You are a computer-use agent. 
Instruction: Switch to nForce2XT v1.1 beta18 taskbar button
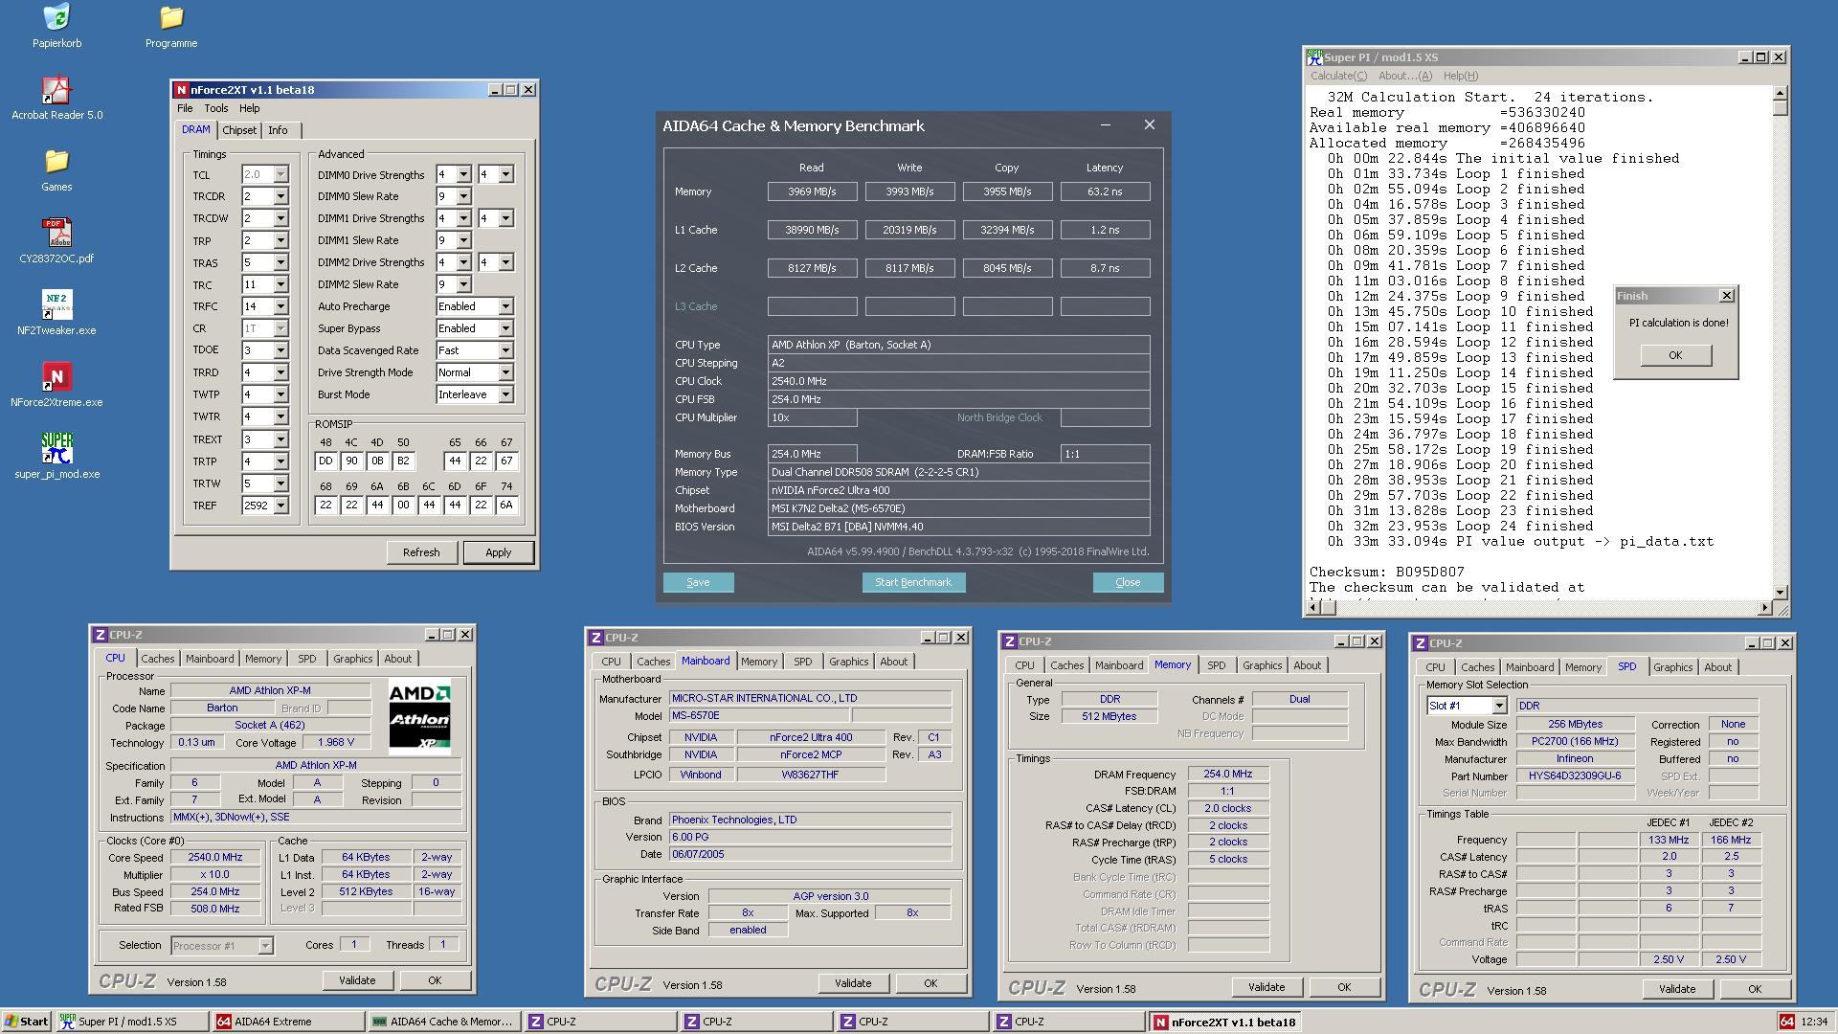(x=1224, y=1022)
